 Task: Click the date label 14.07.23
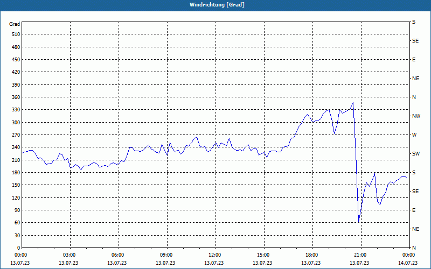coord(408,263)
